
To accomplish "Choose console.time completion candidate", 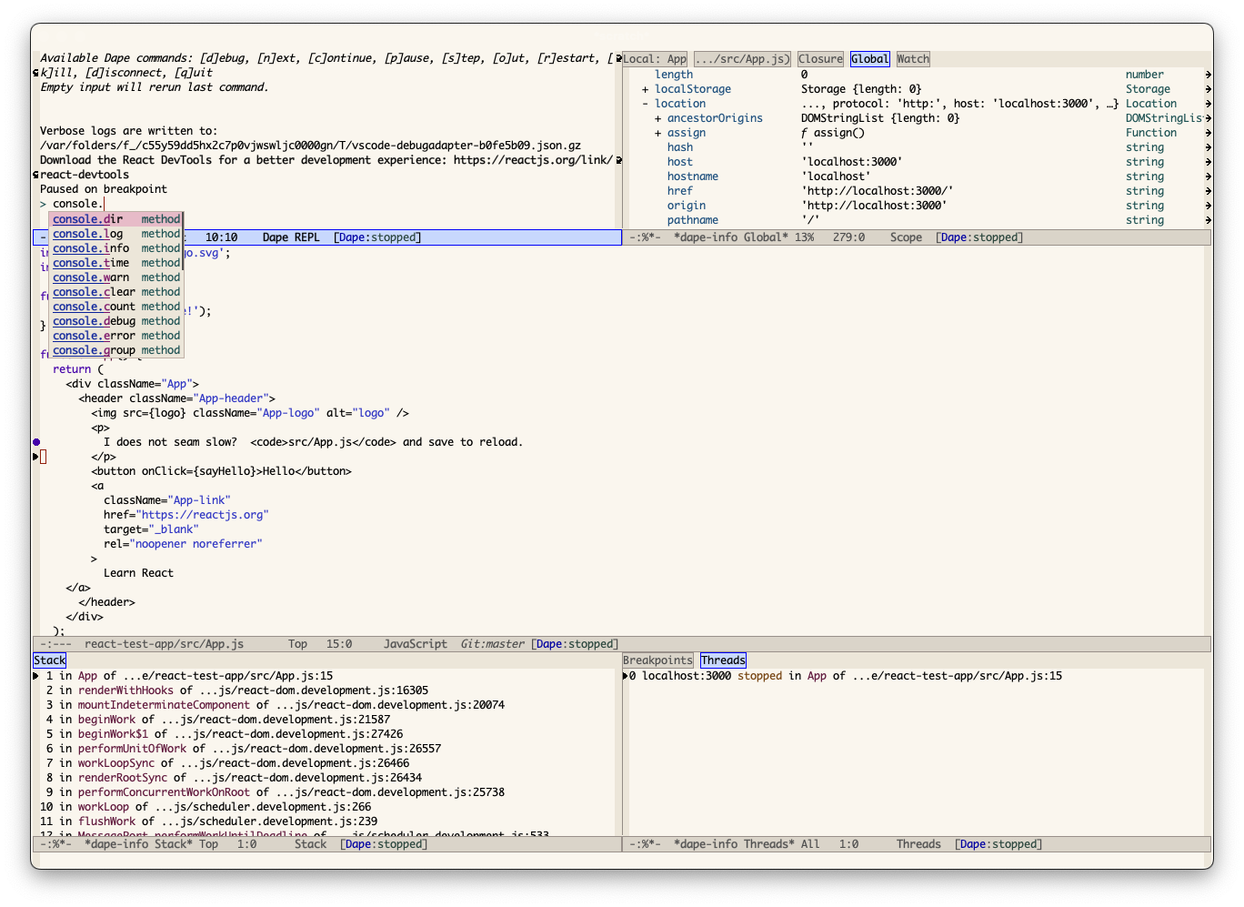I will tap(116, 263).
